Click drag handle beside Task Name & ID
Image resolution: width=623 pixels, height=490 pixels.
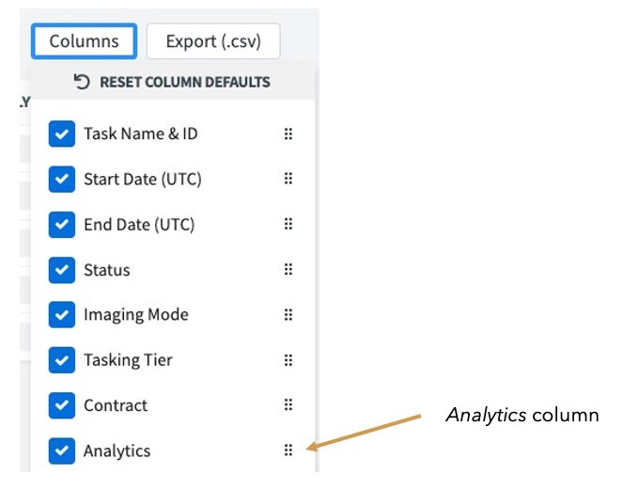(x=288, y=134)
